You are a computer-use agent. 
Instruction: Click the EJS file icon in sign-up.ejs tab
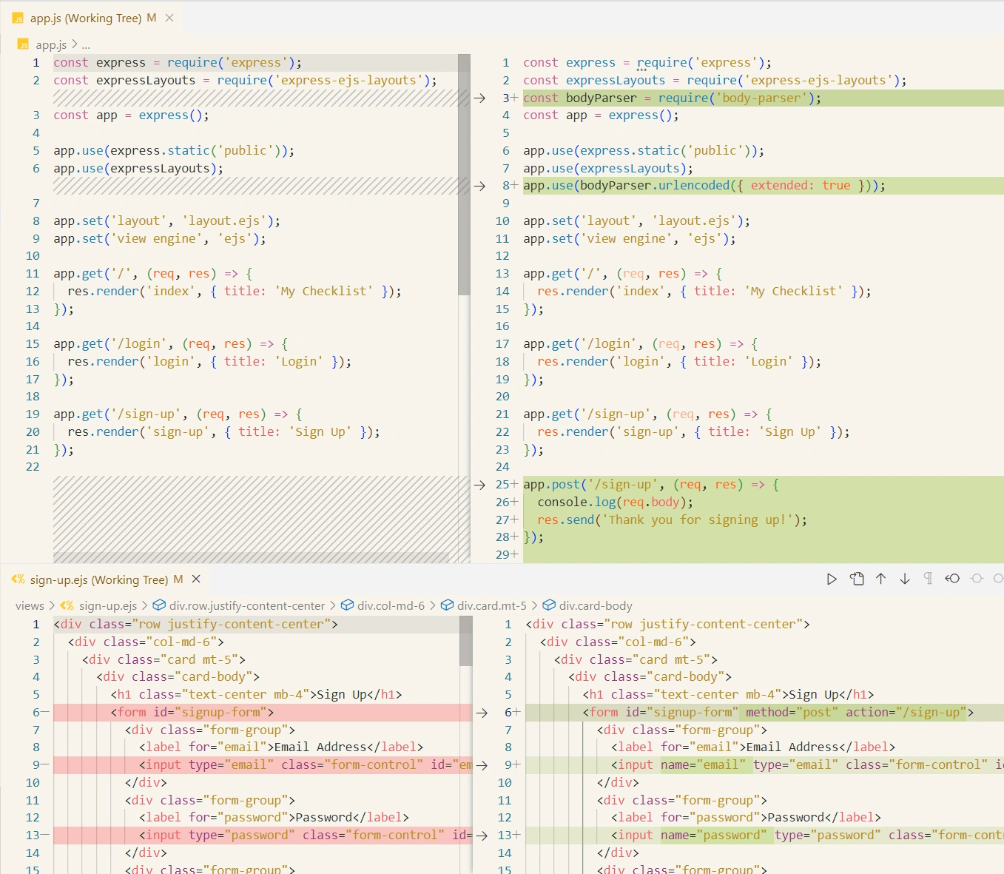click(18, 579)
